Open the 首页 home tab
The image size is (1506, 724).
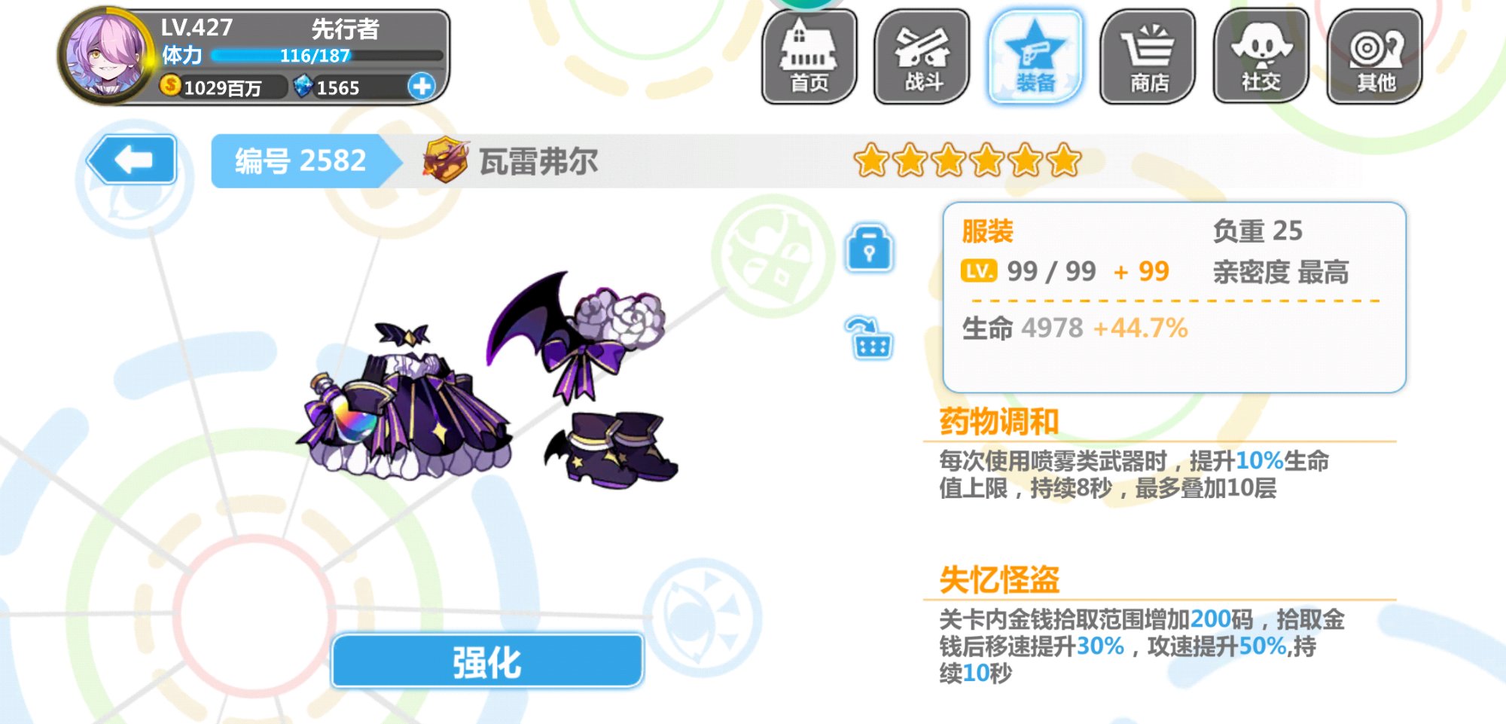[809, 57]
